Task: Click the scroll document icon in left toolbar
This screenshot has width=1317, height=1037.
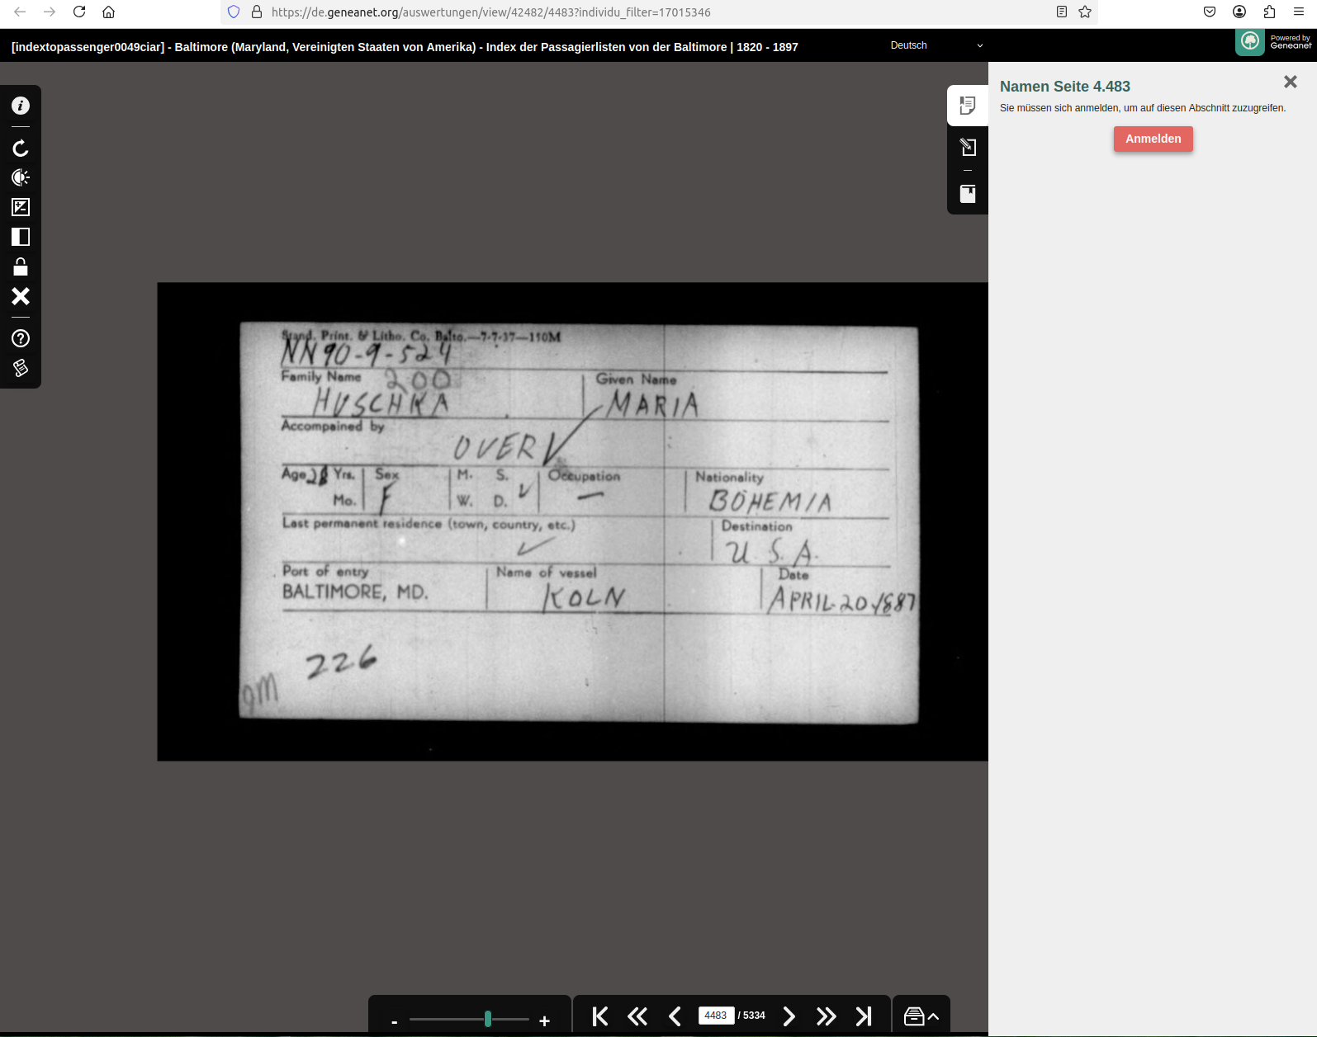Action: [x=21, y=368]
